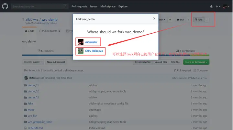Open the aikit-wrc owner link
The width and height of the screenshot is (233, 130).
pyautogui.click(x=32, y=19)
